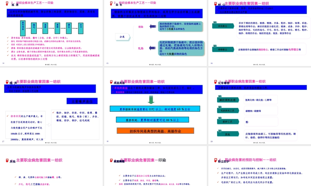Click the 麻纺原料处理 green tag
The height and width of the screenshot is (186, 311).
pyautogui.click(x=228, y=100)
